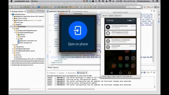Click the Open Url button
The width and height of the screenshot is (169, 95).
(x=118, y=16)
